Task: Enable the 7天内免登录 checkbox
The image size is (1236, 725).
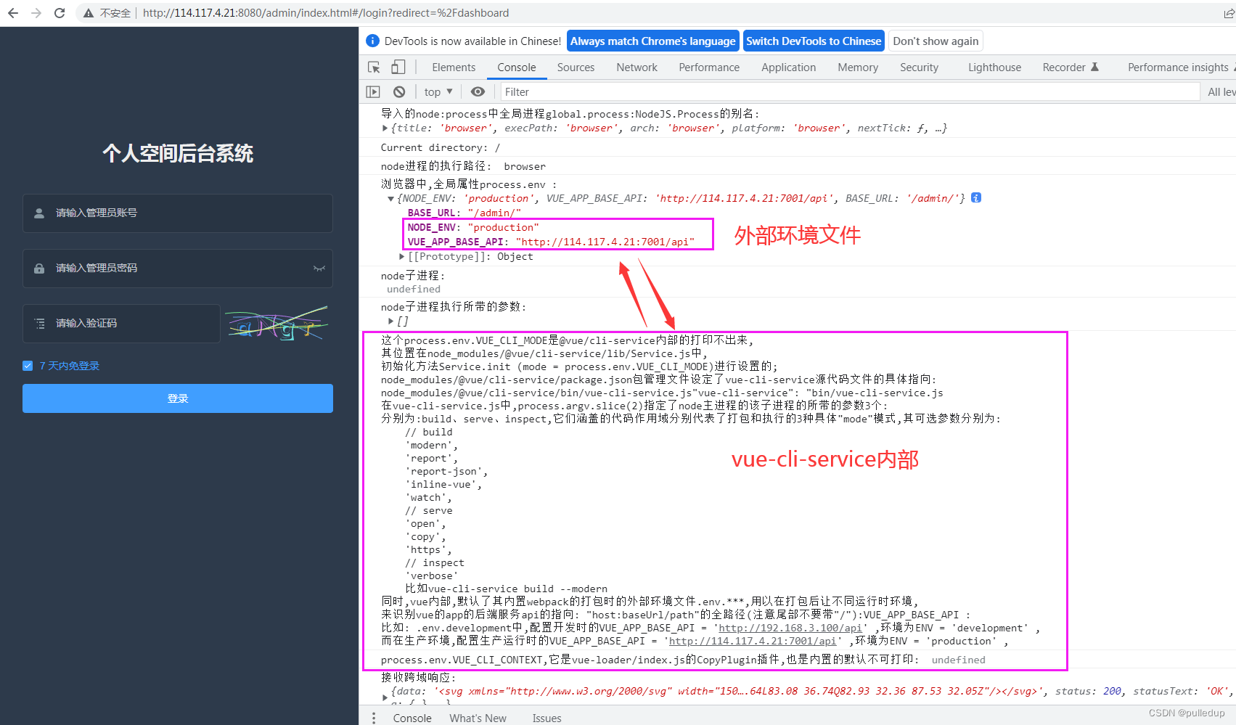Action: pos(28,365)
